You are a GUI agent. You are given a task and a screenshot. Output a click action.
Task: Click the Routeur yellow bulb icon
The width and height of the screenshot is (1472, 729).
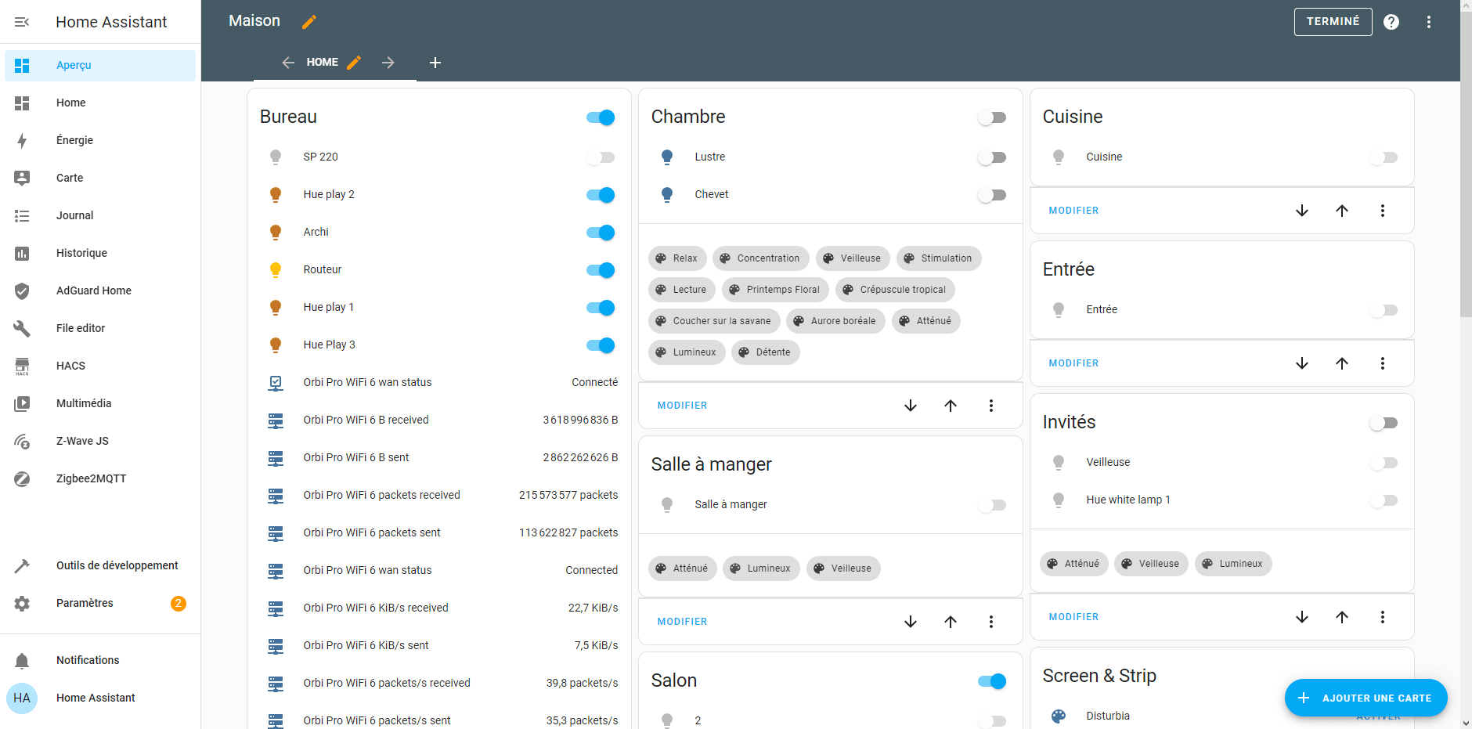(x=276, y=269)
